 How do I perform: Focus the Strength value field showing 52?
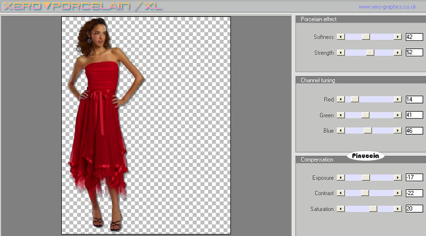tap(414, 52)
